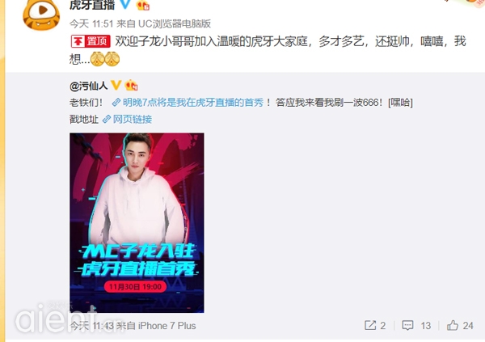Open the @污仙人 user link
Screen dimensions: 485x342
click(89, 86)
